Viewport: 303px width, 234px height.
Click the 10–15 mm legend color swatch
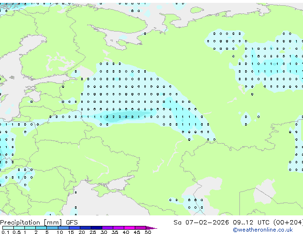64,228
